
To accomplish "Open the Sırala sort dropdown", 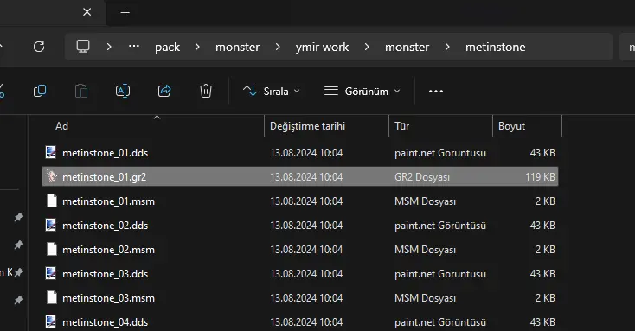I will pos(272,92).
